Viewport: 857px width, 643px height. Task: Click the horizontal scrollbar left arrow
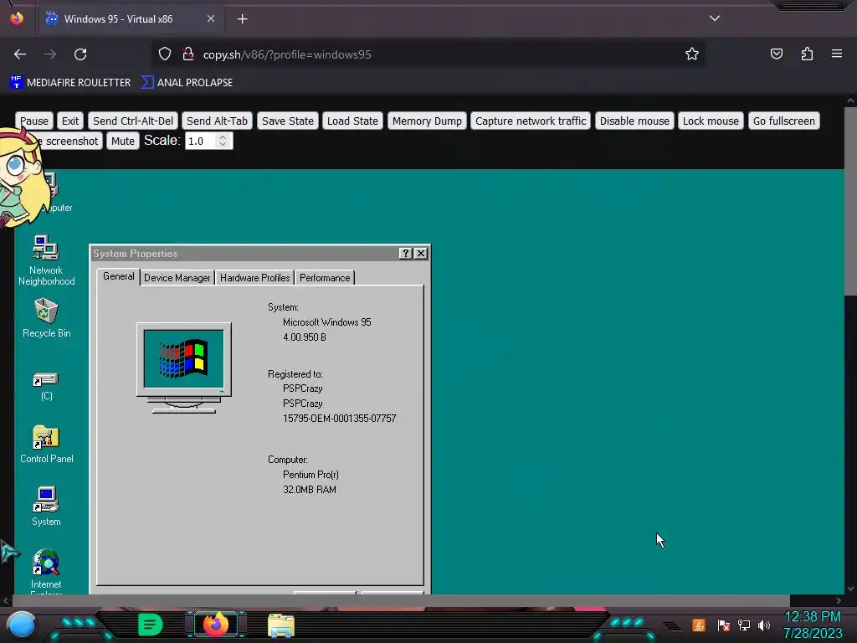click(6, 600)
